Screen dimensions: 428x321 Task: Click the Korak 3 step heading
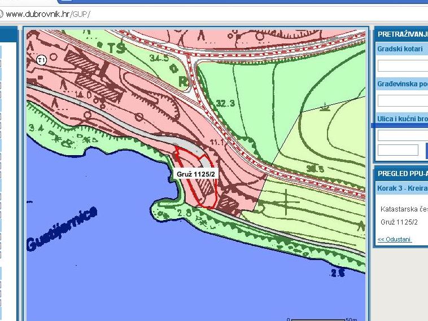(402, 188)
